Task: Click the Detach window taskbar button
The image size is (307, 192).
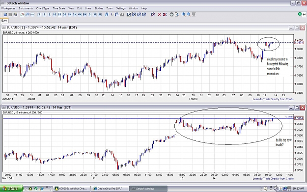Action: (148, 189)
